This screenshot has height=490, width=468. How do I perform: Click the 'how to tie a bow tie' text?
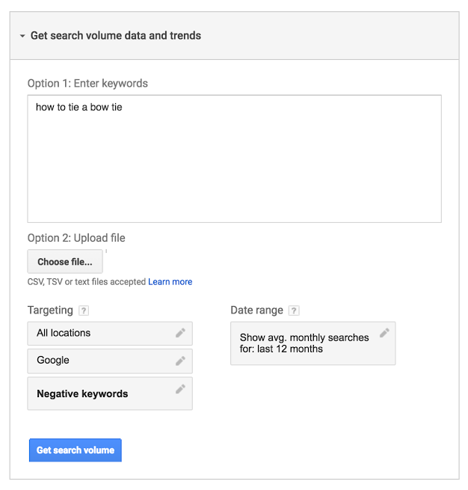[x=79, y=107]
